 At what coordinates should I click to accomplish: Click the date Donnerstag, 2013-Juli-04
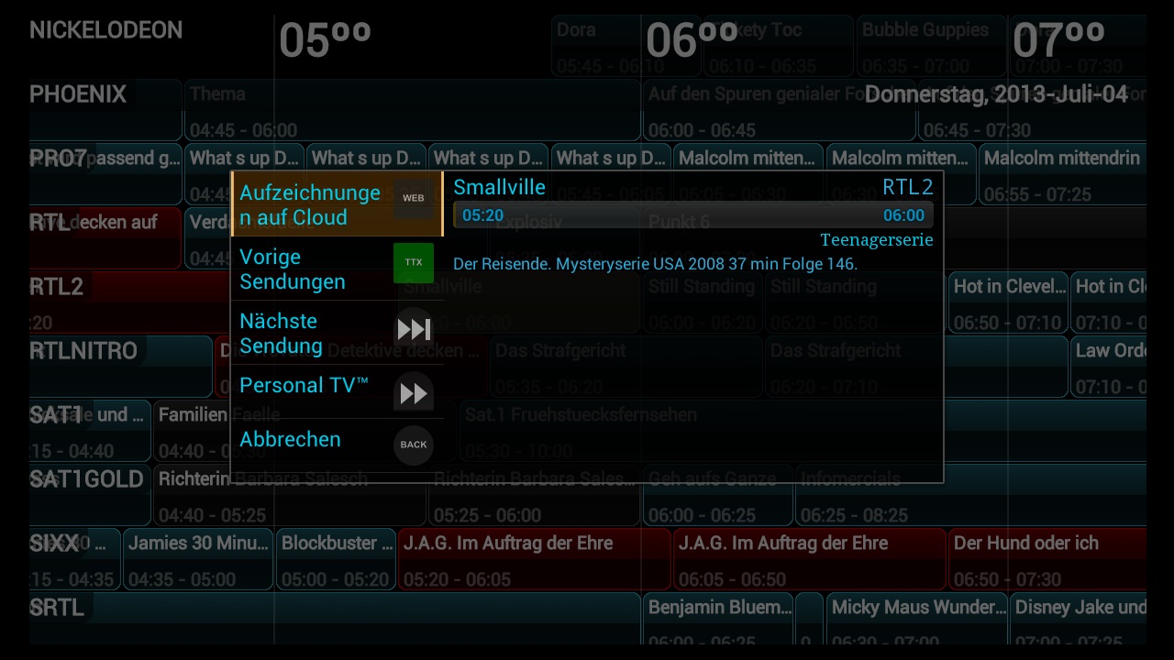tap(996, 94)
